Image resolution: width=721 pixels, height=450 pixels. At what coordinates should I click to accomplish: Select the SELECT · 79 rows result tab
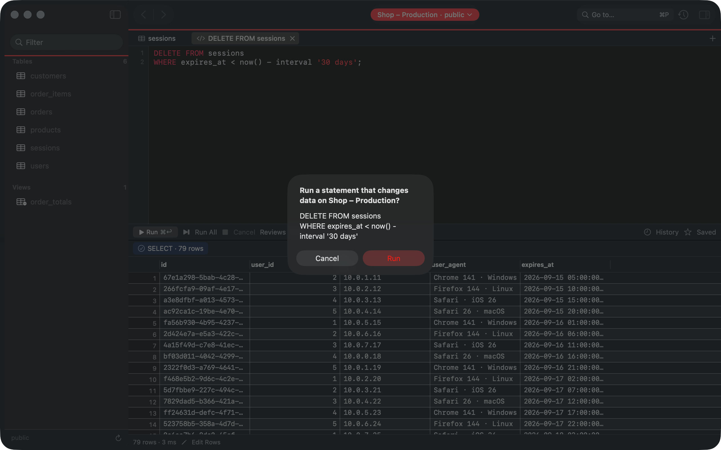170,248
